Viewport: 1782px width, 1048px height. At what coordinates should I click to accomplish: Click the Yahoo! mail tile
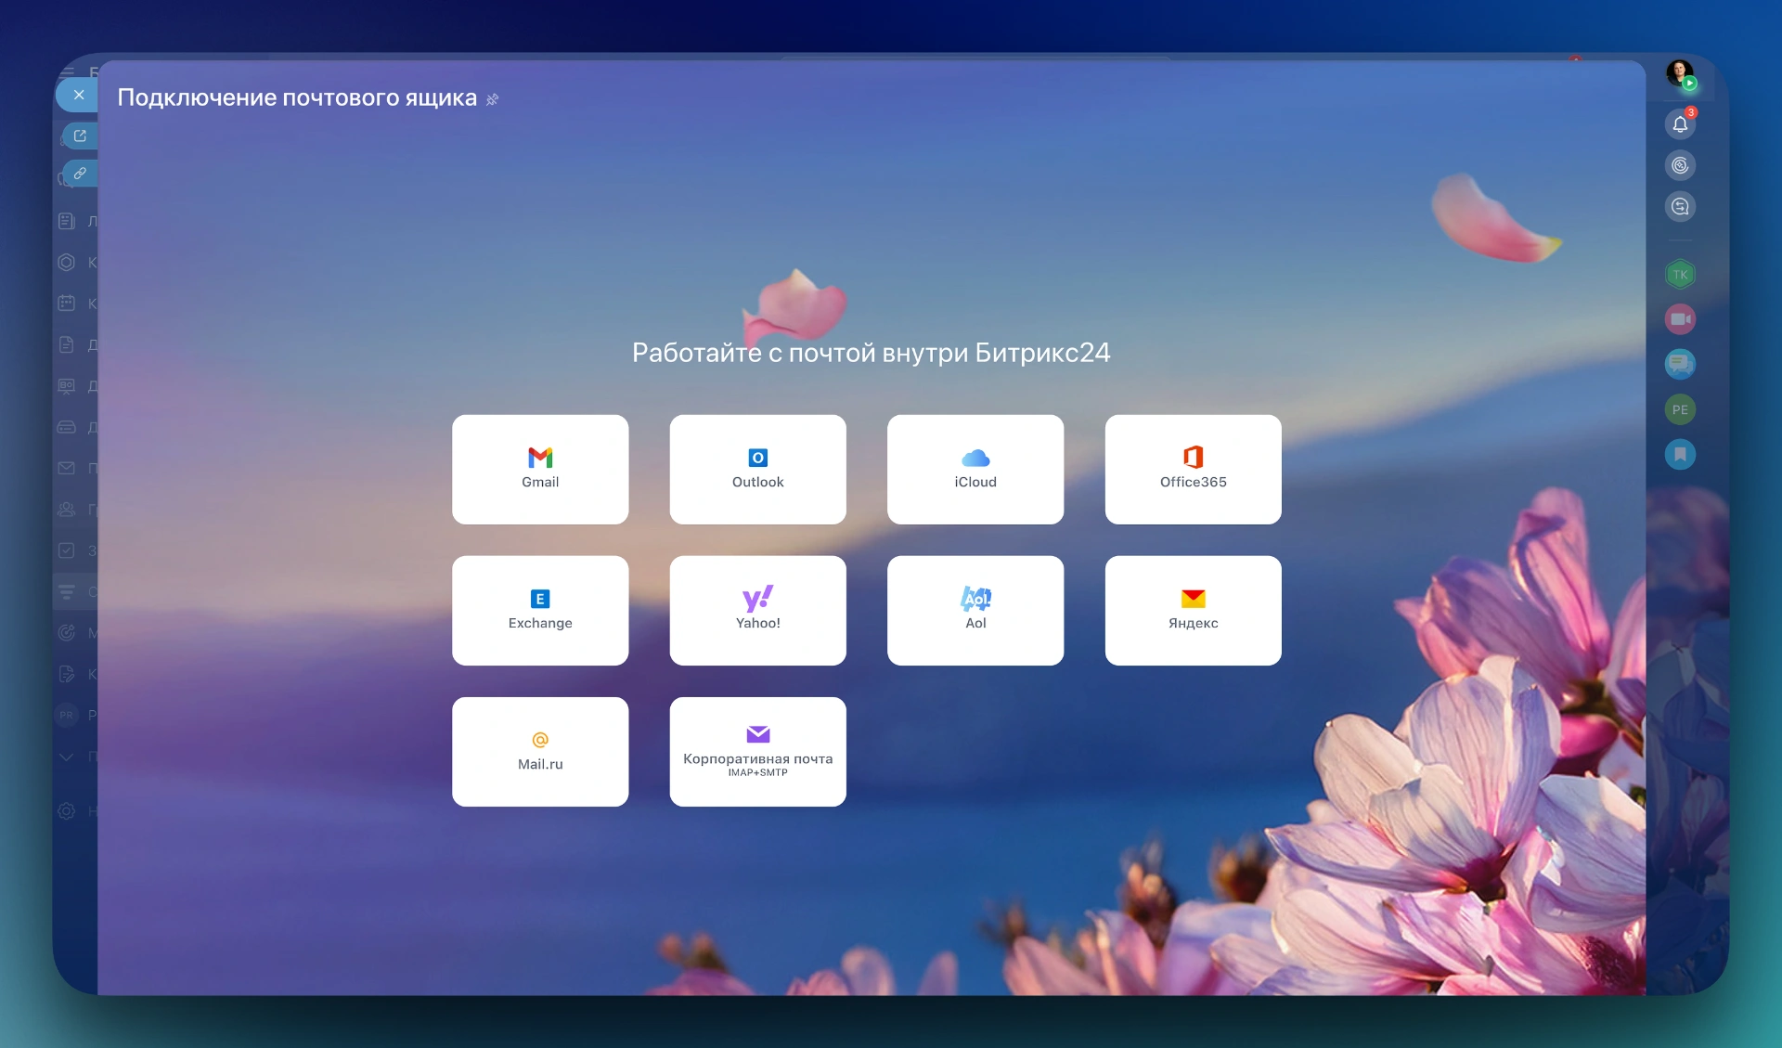757,610
